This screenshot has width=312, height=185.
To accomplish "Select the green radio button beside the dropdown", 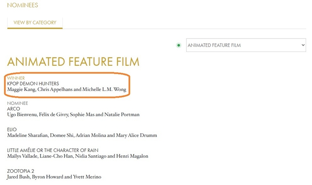I will 178,45.
